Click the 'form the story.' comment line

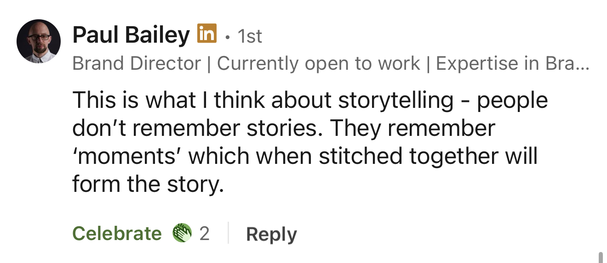148,184
